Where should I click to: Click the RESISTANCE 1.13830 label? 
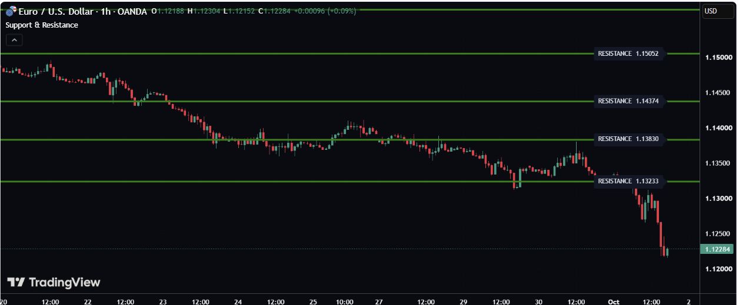(x=629, y=139)
